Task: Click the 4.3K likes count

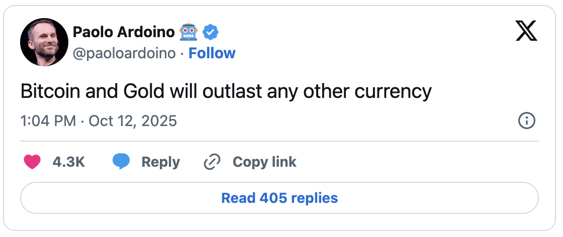Action: [x=68, y=162]
